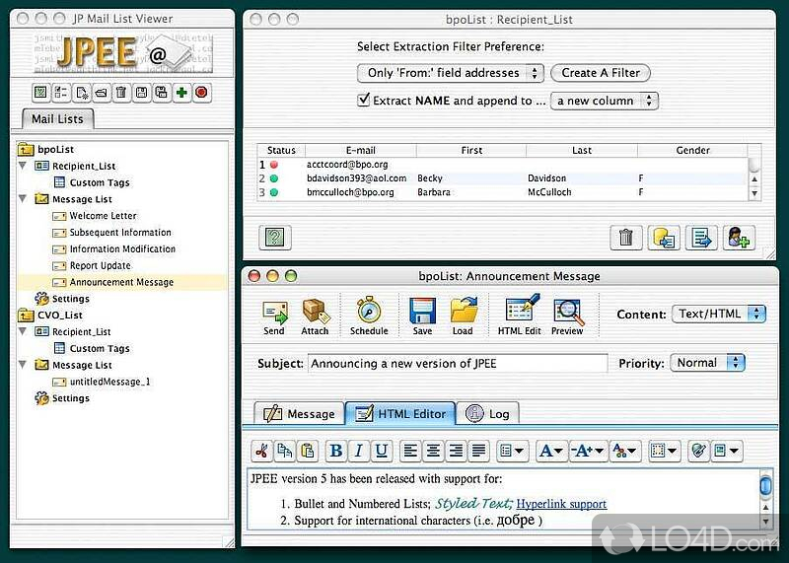Click the trash icon in Recipient_List window
789x563 pixels.
tap(625, 237)
